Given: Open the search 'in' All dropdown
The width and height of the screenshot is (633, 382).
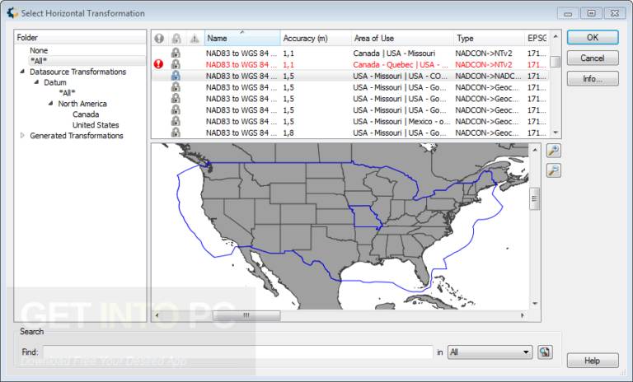Looking at the screenshot, I should pyautogui.click(x=490, y=352).
